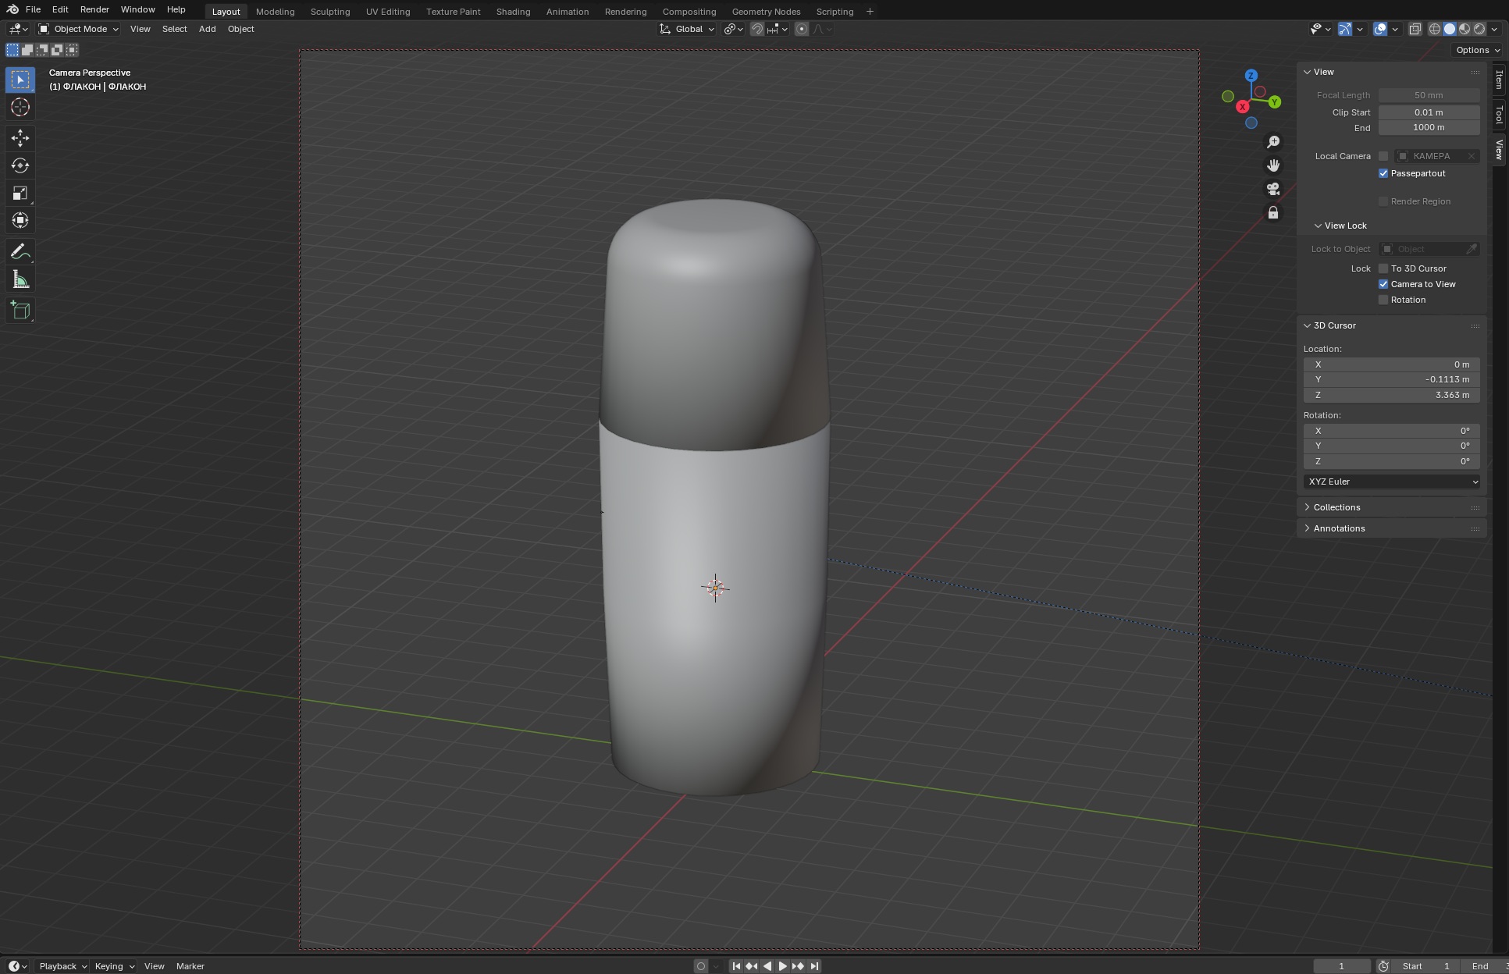Click the current frame number field
Image resolution: width=1509 pixels, height=974 pixels.
(x=1342, y=966)
